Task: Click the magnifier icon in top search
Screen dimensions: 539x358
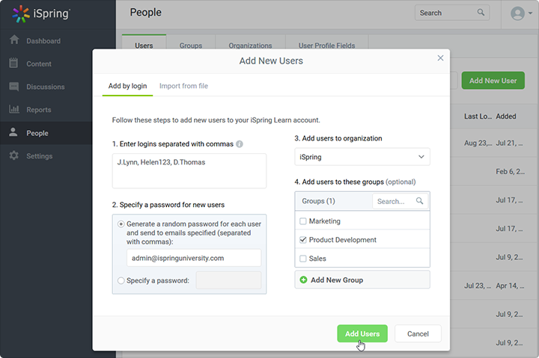Action: [x=481, y=13]
